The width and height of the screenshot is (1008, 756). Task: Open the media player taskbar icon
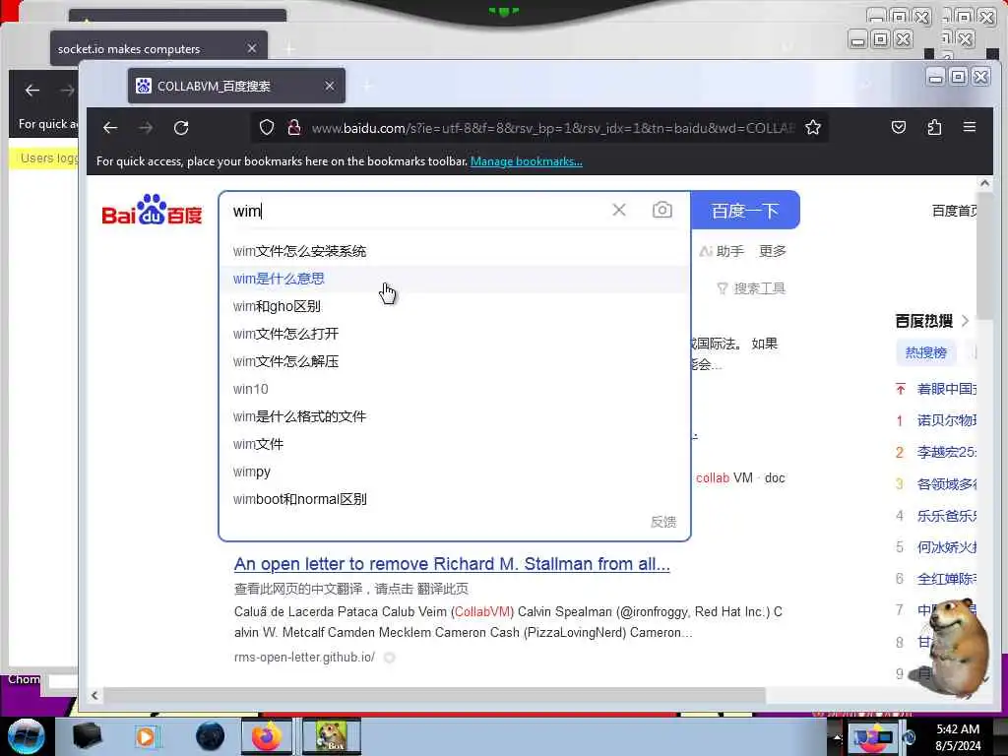[x=146, y=736]
